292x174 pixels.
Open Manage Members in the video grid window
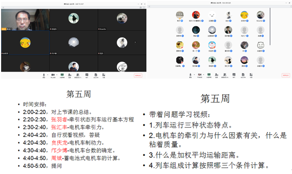pos(78,75)
